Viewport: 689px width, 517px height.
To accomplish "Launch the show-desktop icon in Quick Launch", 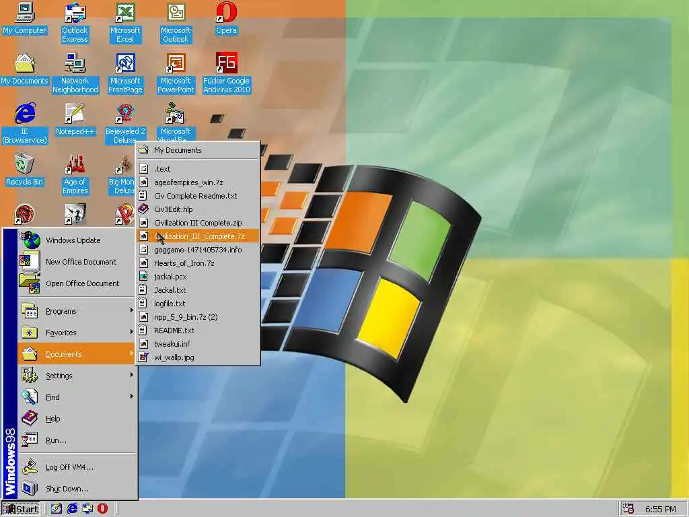I will click(57, 509).
